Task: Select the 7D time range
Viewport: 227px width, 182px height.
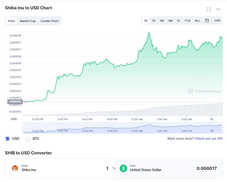Action: (153, 21)
